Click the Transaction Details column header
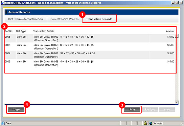184x126 pixels. (x=44, y=31)
